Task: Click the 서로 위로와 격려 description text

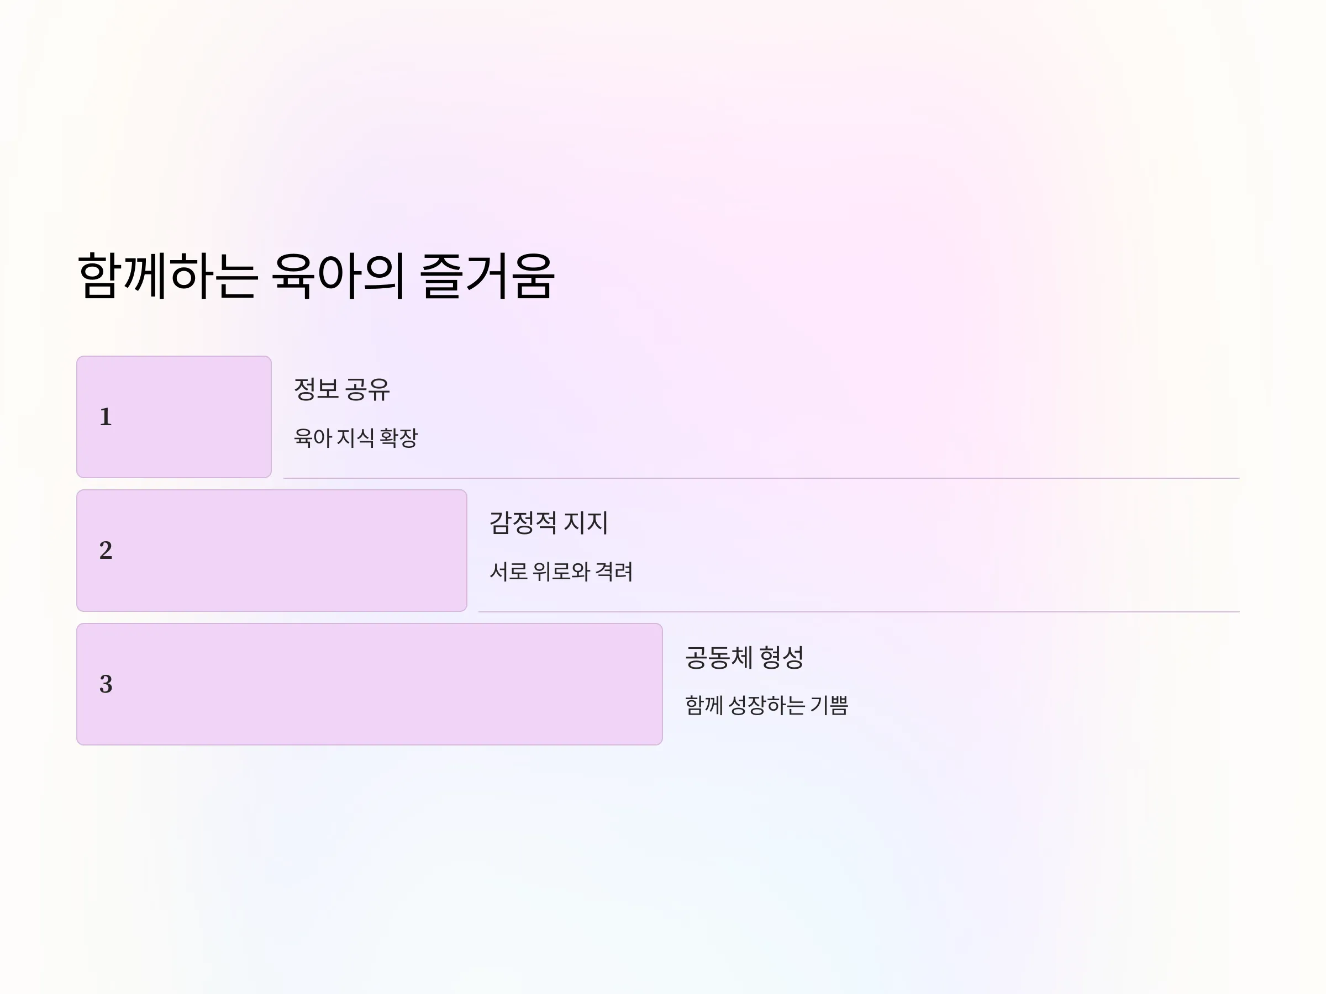Action: click(561, 572)
